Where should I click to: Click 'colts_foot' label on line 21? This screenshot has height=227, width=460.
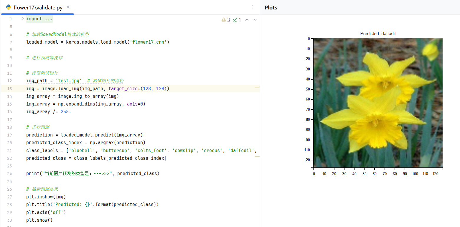tap(151, 150)
